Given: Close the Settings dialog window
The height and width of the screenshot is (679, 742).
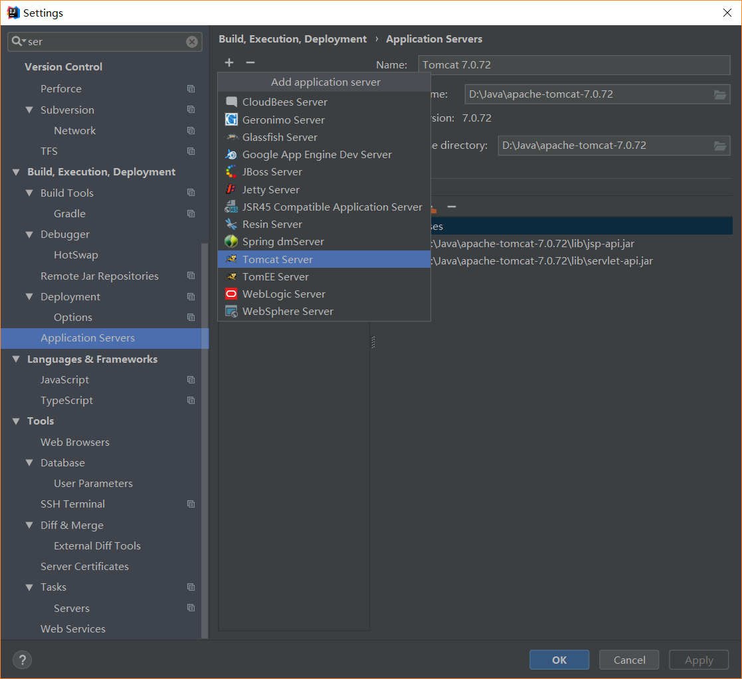Looking at the screenshot, I should coord(727,13).
